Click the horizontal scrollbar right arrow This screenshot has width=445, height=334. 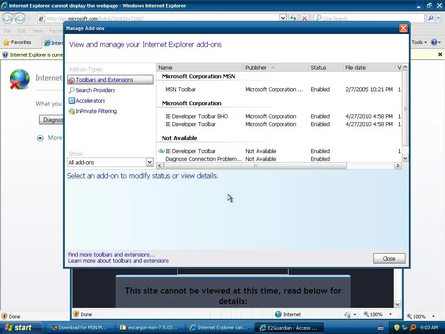tap(398, 166)
